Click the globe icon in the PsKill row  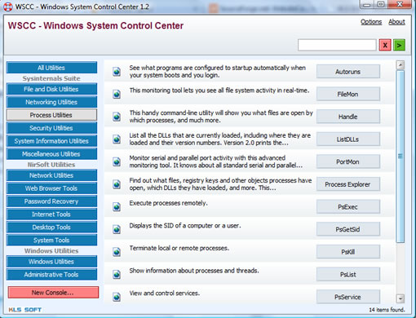[x=117, y=252]
